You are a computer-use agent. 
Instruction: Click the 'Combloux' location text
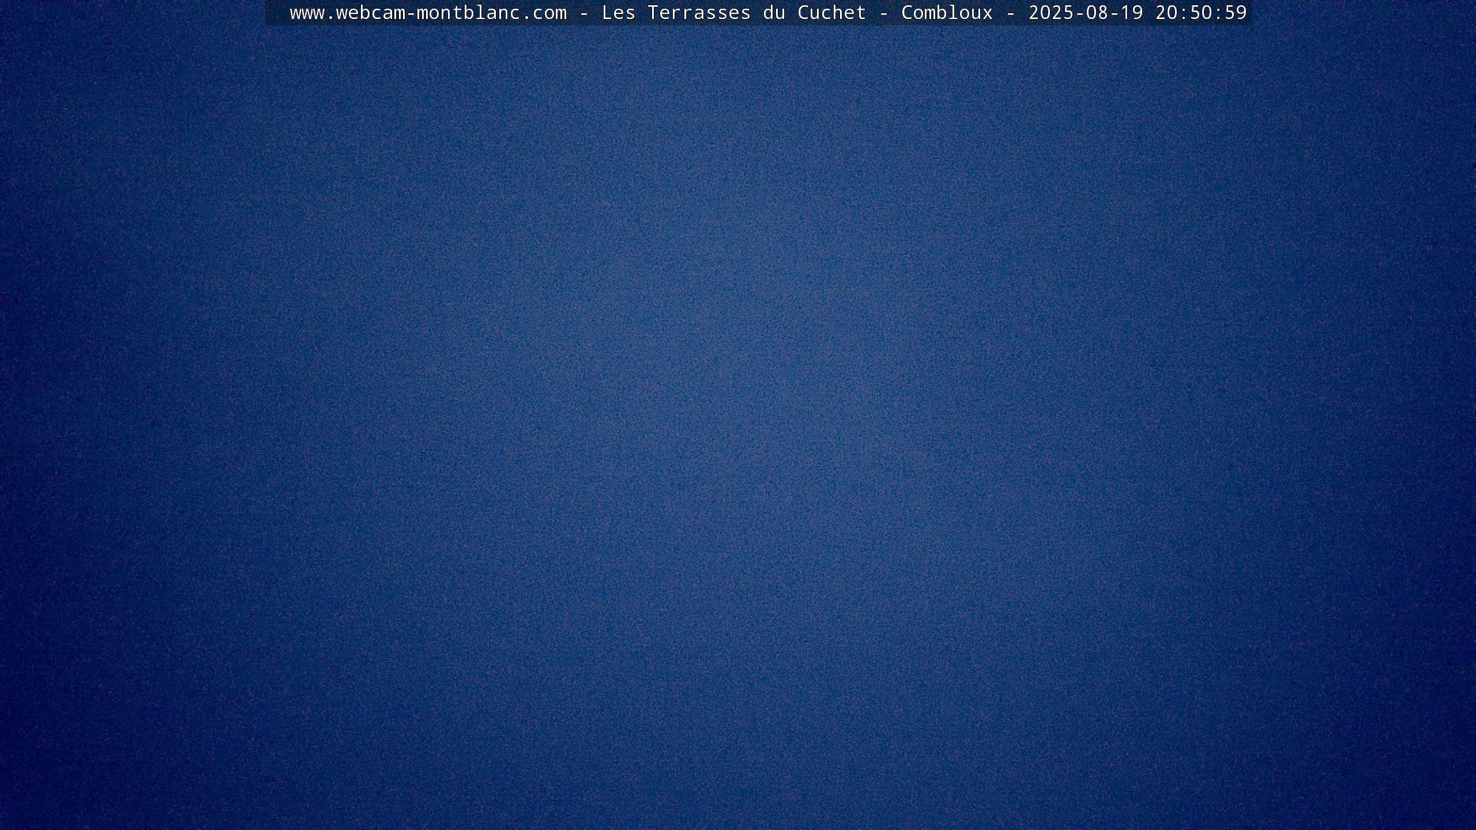947,13
